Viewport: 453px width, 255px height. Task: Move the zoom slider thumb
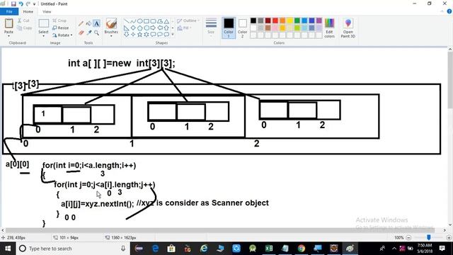[429, 237]
